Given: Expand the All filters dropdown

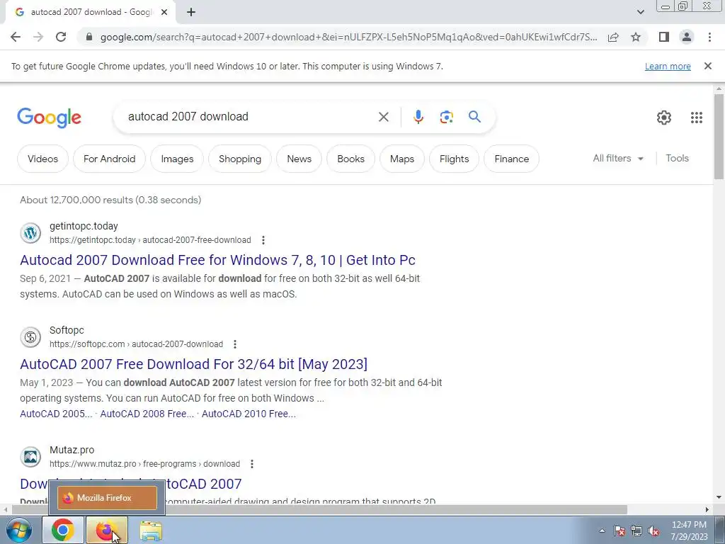Looking at the screenshot, I should click(618, 158).
